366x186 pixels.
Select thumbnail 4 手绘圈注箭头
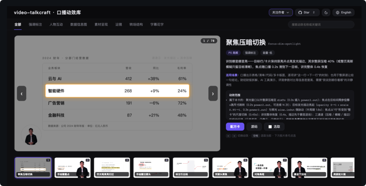pos(151,168)
